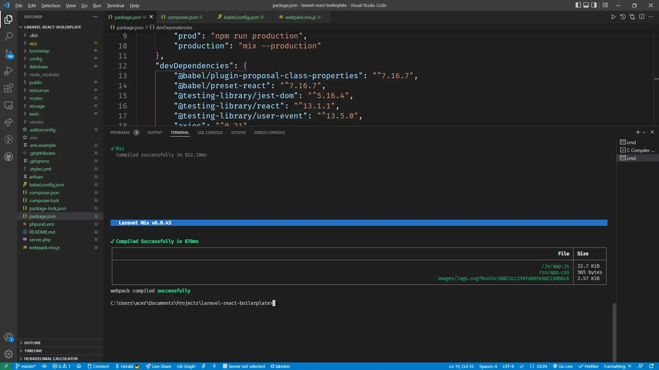Run the file with the play icon
This screenshot has width=659, height=370.
[613, 17]
